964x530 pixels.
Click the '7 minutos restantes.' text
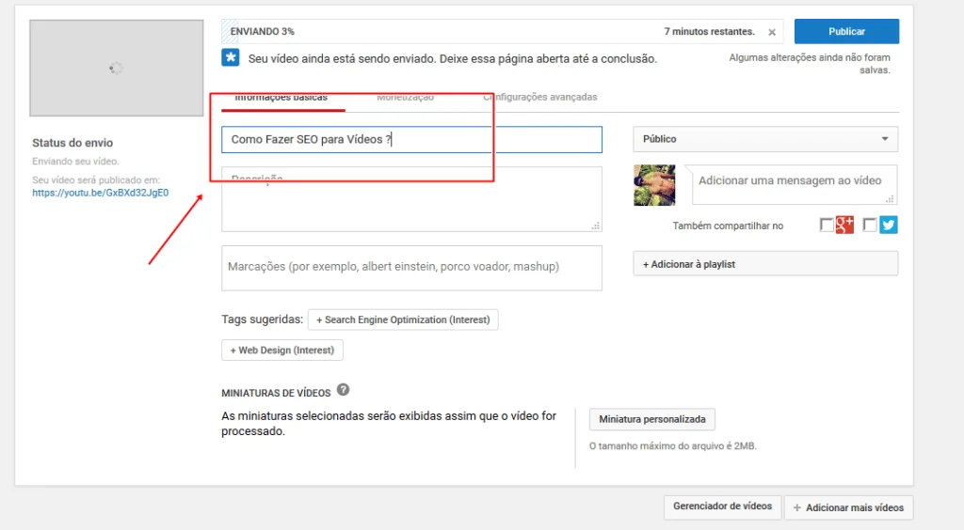pos(710,31)
